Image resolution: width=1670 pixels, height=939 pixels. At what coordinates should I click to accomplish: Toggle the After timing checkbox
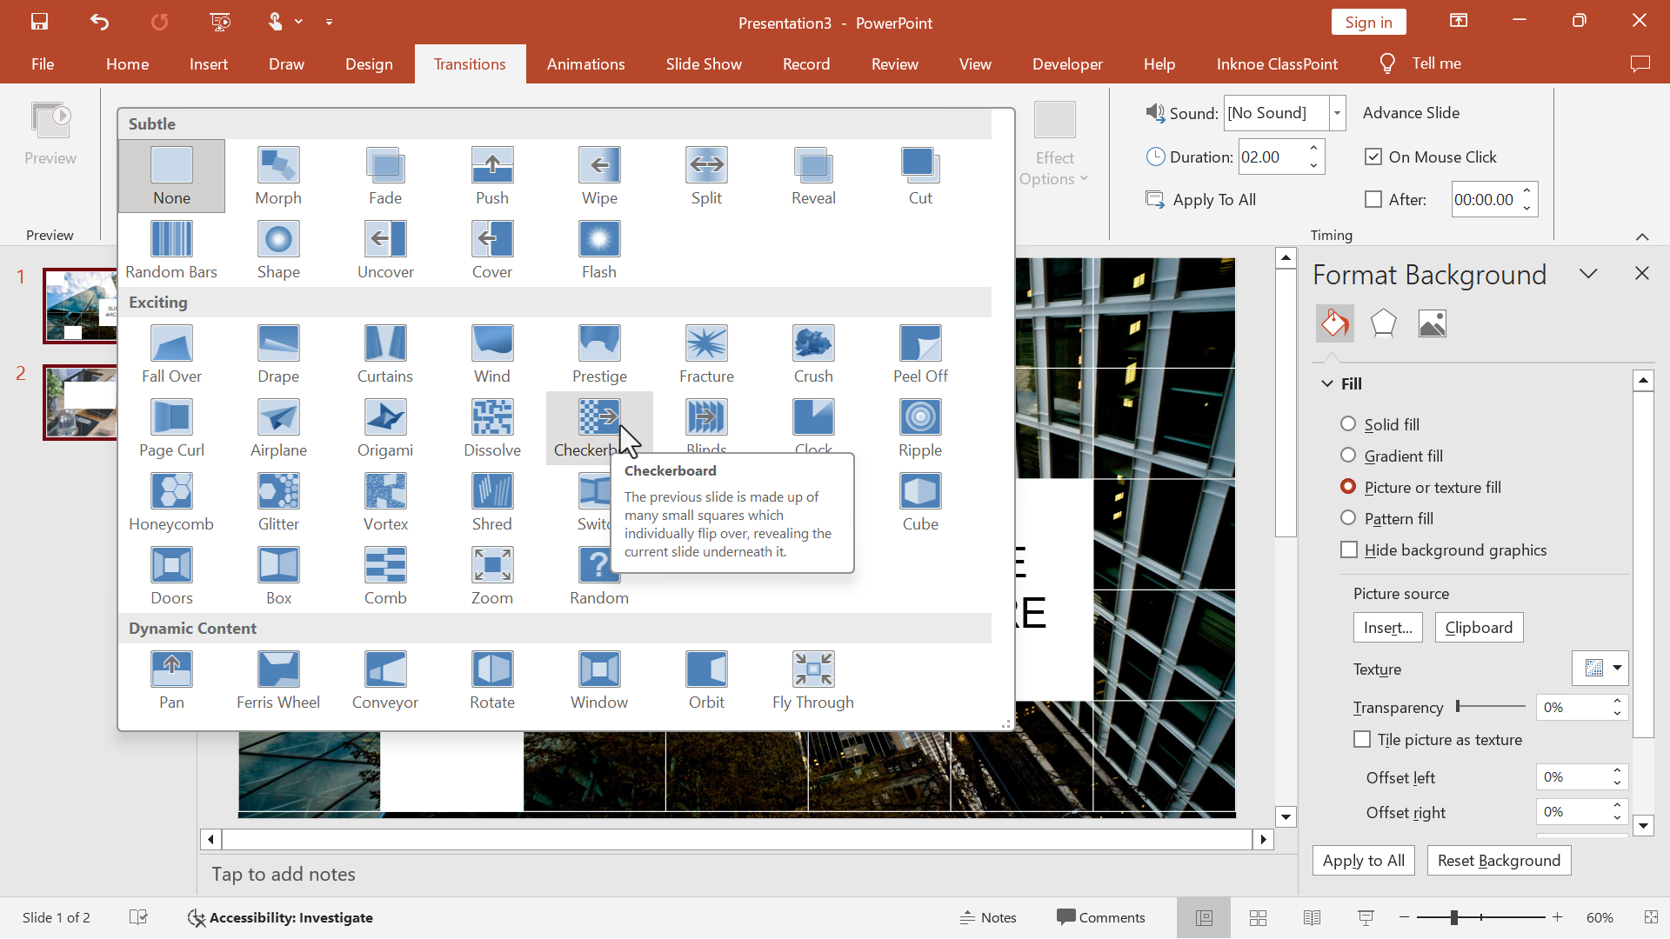[x=1374, y=199]
